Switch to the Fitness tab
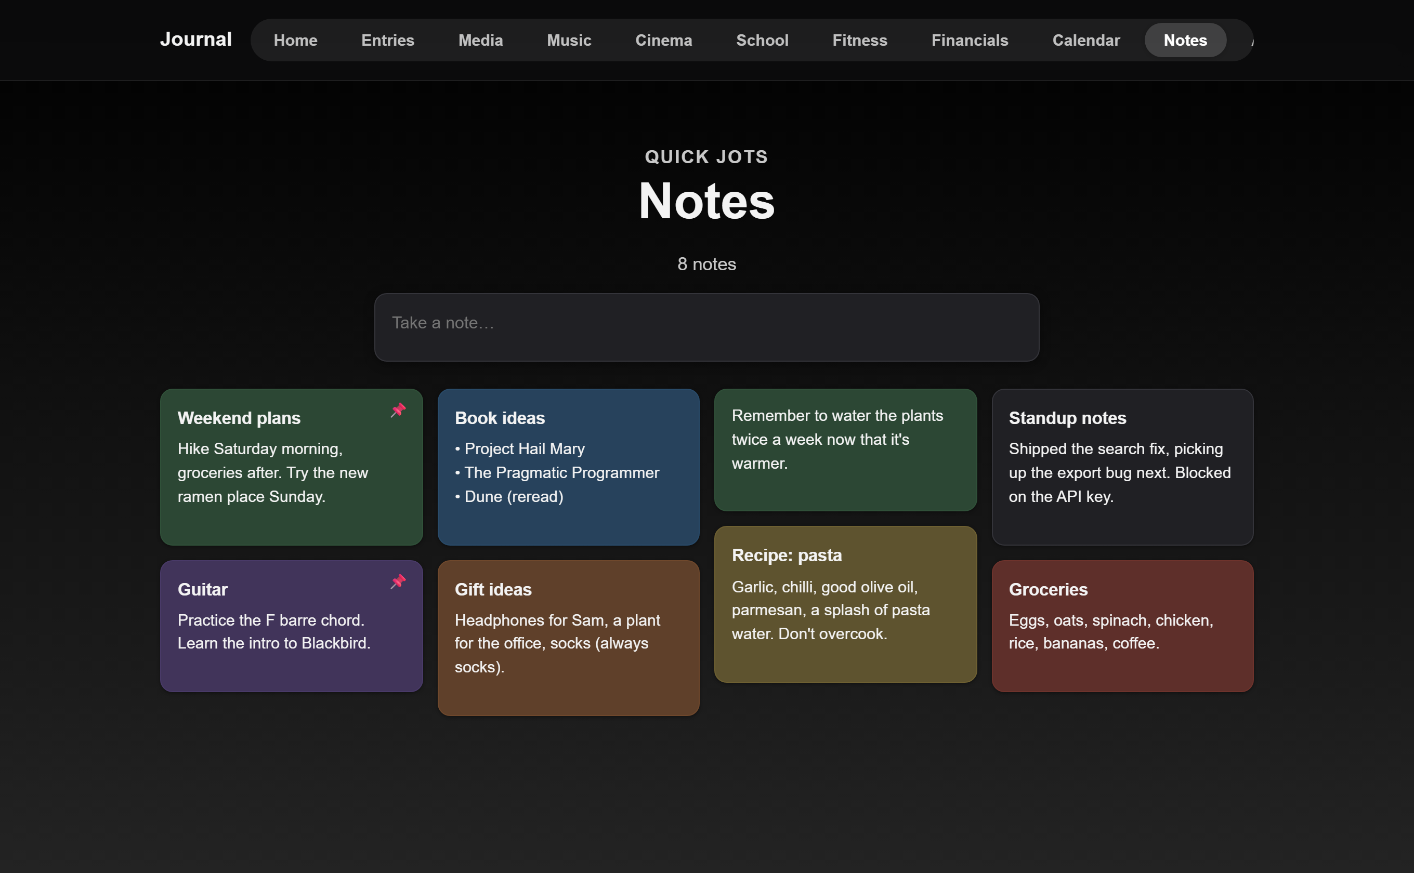This screenshot has height=873, width=1414. [x=859, y=40]
